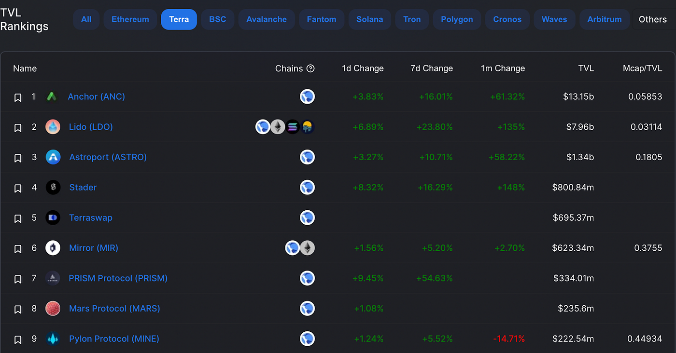Bookmark the Anchor (ANC) row
The image size is (676, 353).
(18, 97)
